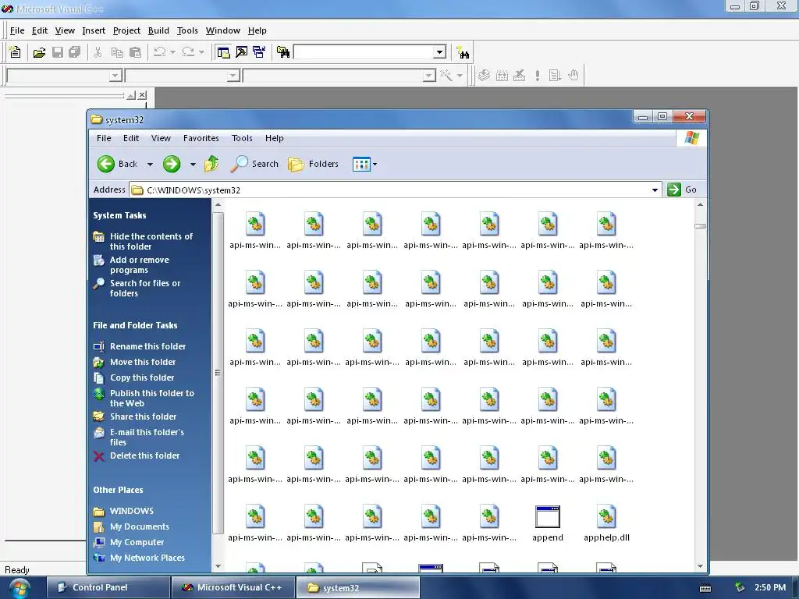Click the Copy icon in Visual C++ toolbar

pyautogui.click(x=117, y=52)
